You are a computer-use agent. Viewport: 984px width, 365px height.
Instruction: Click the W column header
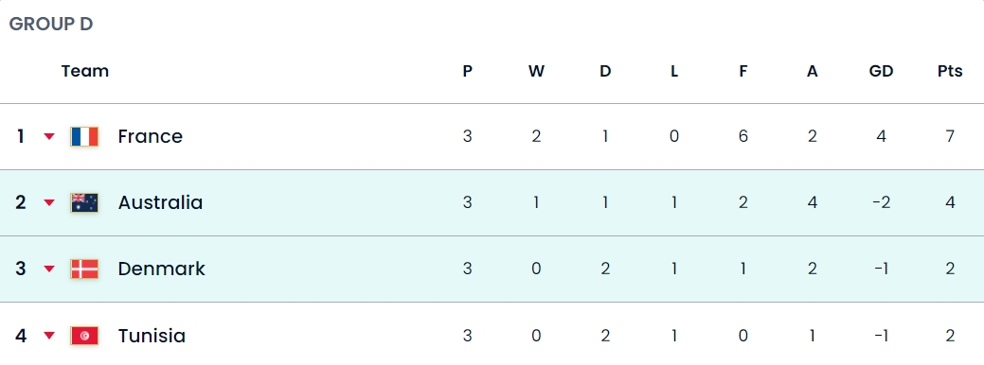point(536,71)
